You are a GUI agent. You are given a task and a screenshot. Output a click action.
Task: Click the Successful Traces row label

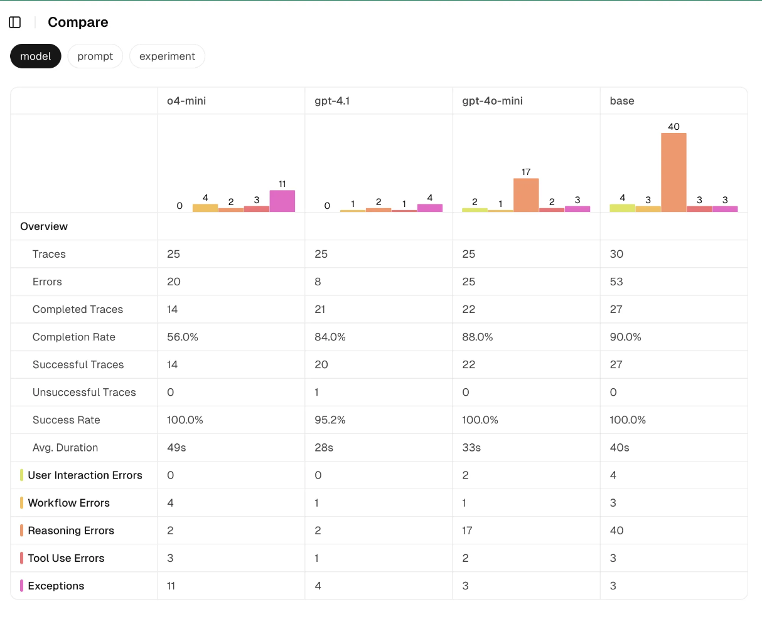tap(78, 364)
